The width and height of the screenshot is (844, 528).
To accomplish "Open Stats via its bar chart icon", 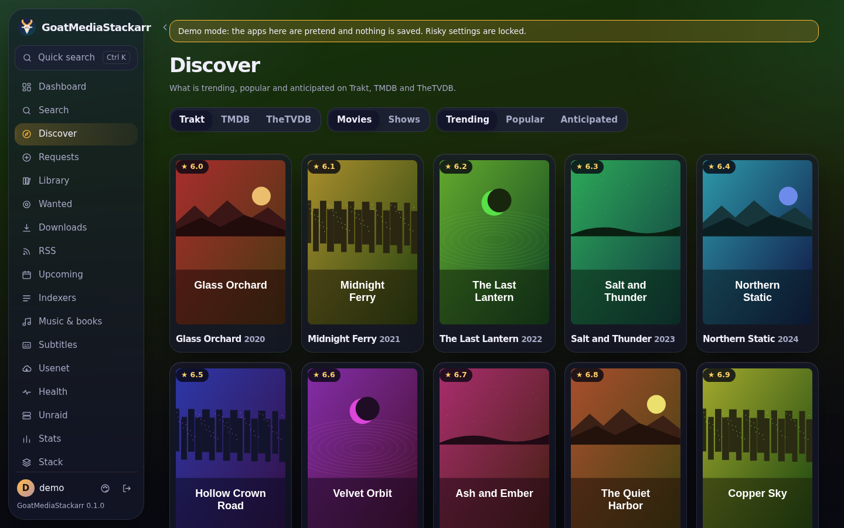I will (x=26, y=439).
